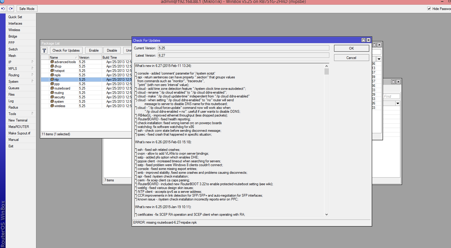The width and height of the screenshot is (451, 248).
Task: Close the Check For Updates dialog
Action: (x=368, y=40)
